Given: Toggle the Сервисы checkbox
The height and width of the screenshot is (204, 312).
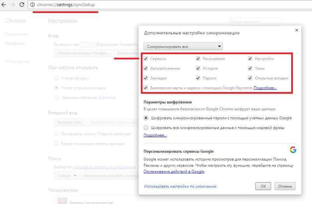Looking at the screenshot, I should coord(146,59).
